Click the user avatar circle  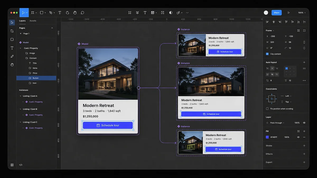pyautogui.click(x=266, y=13)
